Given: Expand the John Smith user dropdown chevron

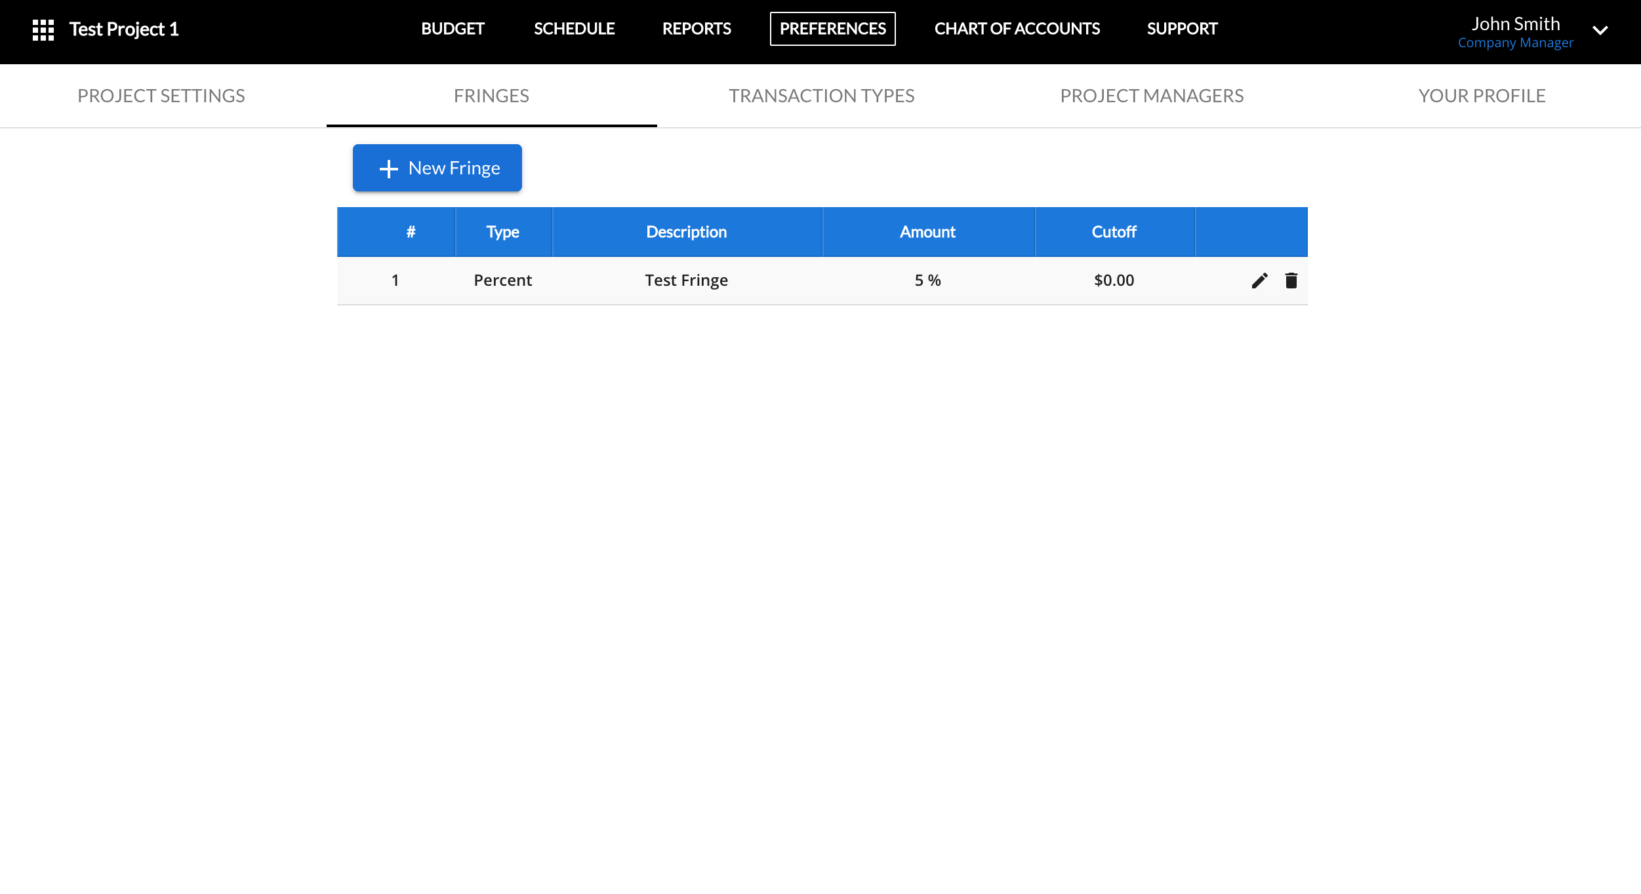Looking at the screenshot, I should 1600,30.
